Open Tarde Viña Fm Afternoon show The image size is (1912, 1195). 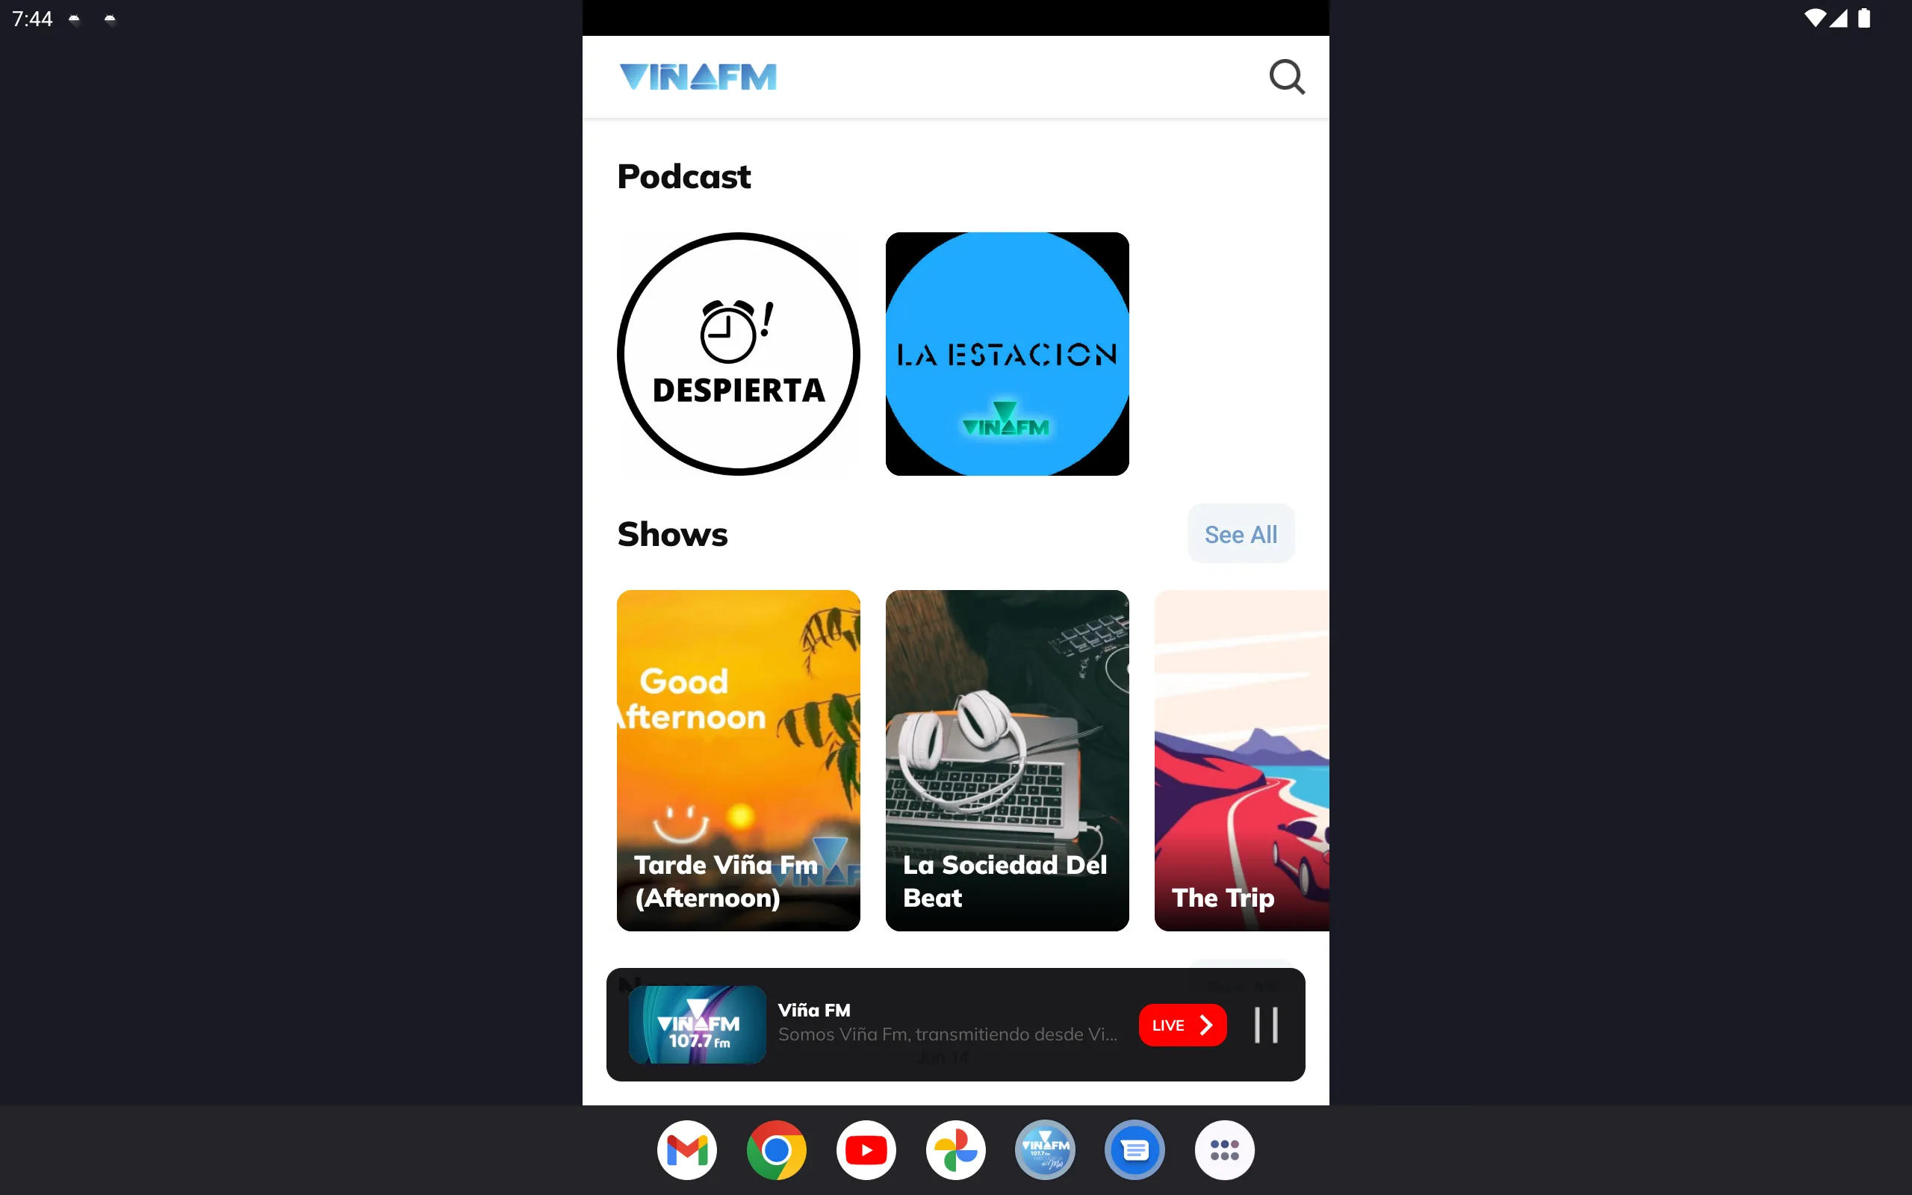coord(739,760)
